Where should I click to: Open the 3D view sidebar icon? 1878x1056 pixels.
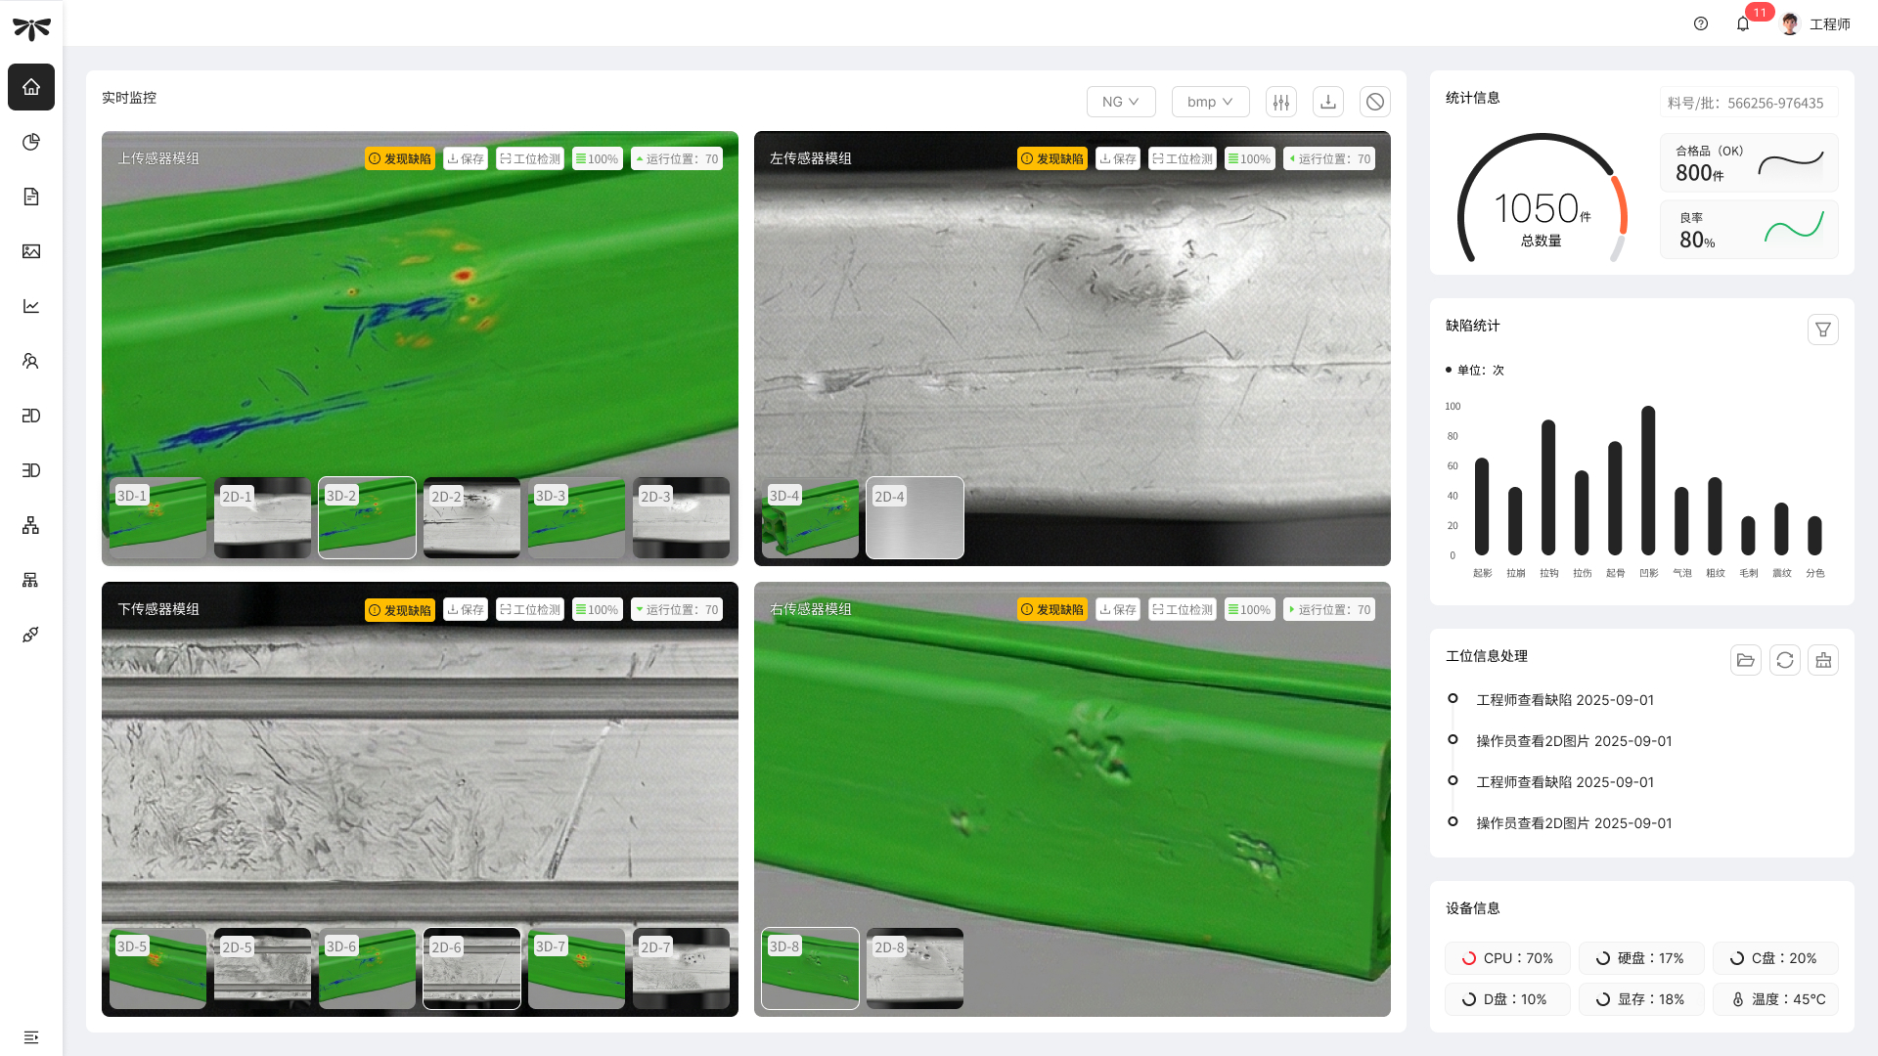pos(31,470)
